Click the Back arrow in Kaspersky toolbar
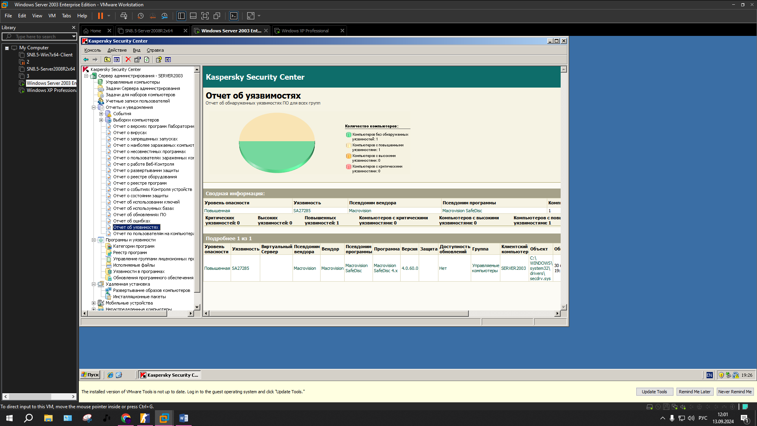Screen dimensions: 757x426 pyautogui.click(x=86, y=60)
